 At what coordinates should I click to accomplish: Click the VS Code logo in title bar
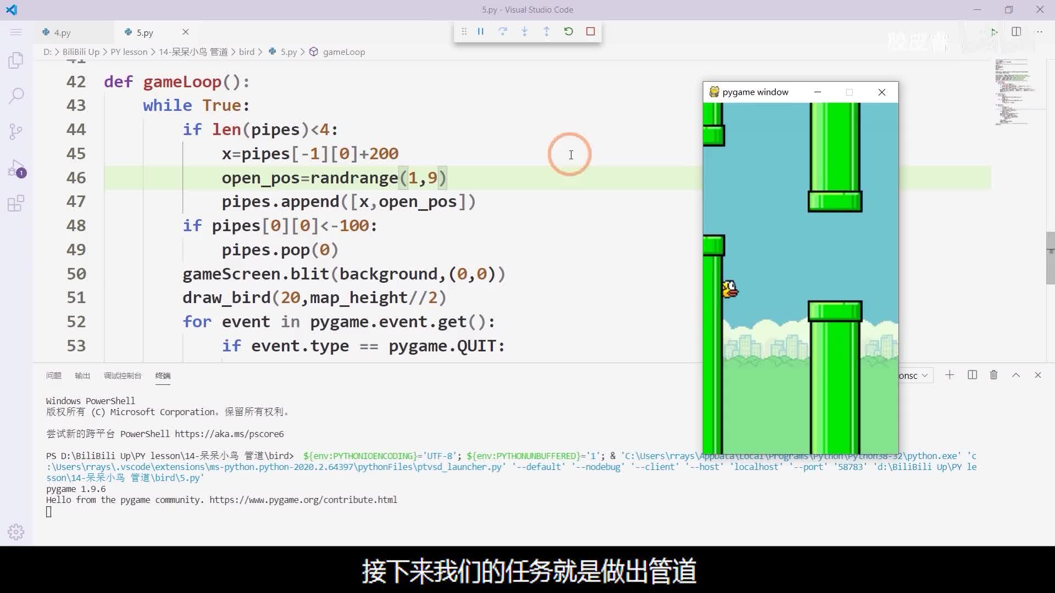(12, 9)
